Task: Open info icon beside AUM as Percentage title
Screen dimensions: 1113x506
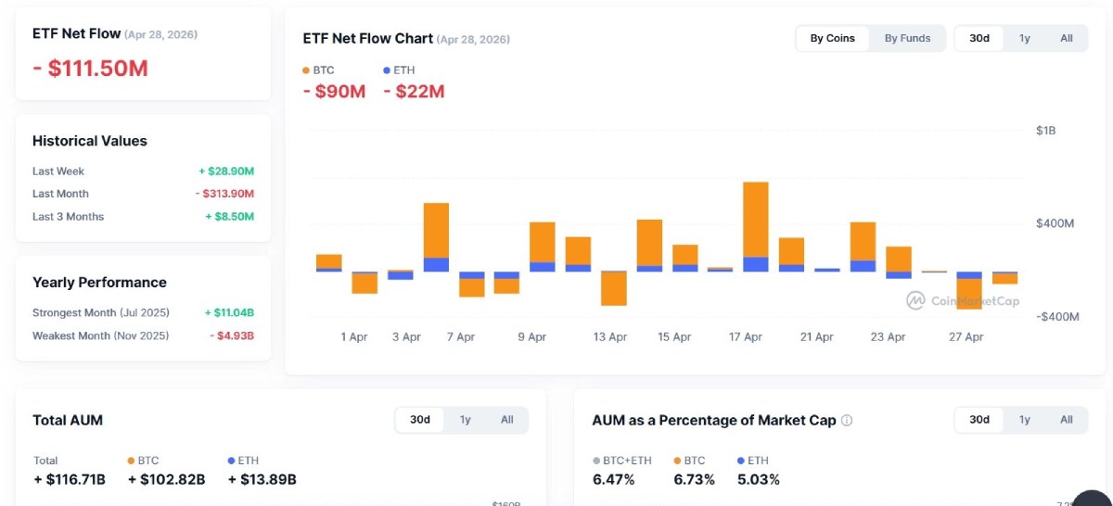Action: click(846, 421)
